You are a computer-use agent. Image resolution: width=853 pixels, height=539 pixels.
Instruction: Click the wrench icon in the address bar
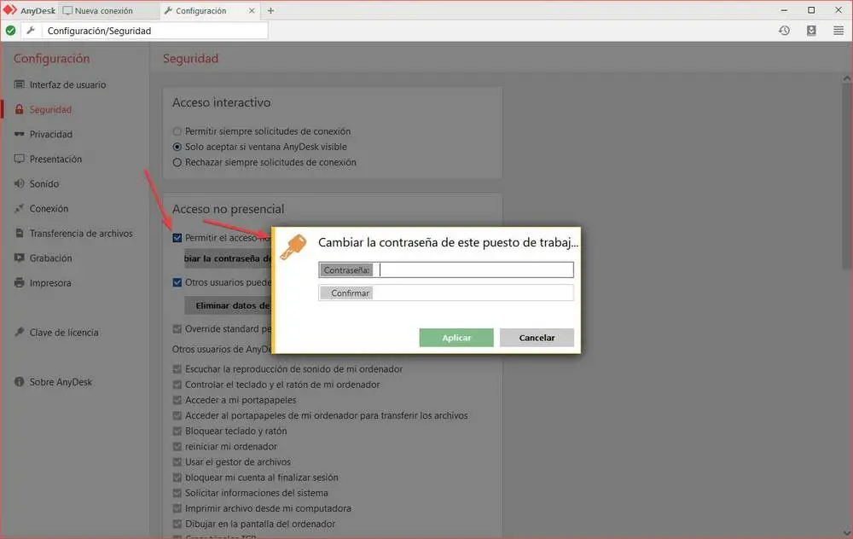31,31
